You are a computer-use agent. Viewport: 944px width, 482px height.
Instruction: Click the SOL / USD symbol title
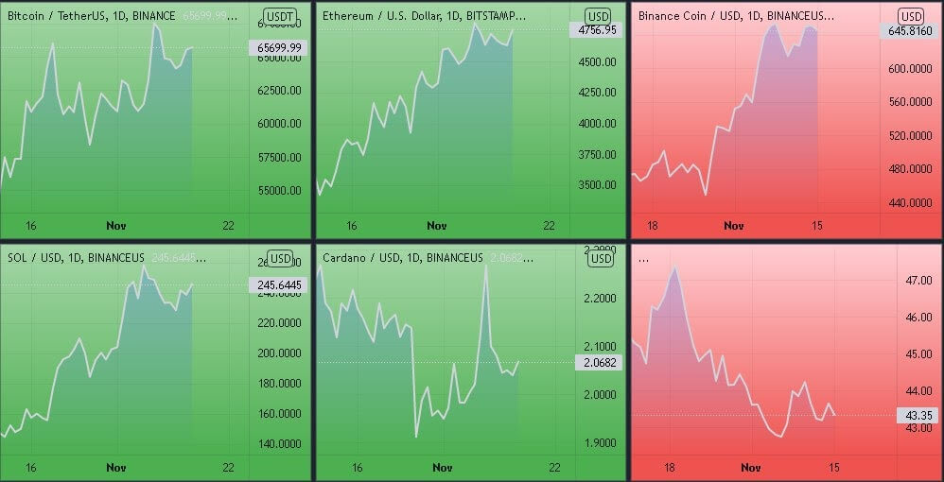pos(76,257)
